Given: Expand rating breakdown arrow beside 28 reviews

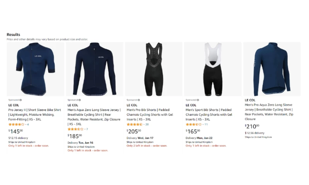Looking at the screenshot, I should 144,124.
